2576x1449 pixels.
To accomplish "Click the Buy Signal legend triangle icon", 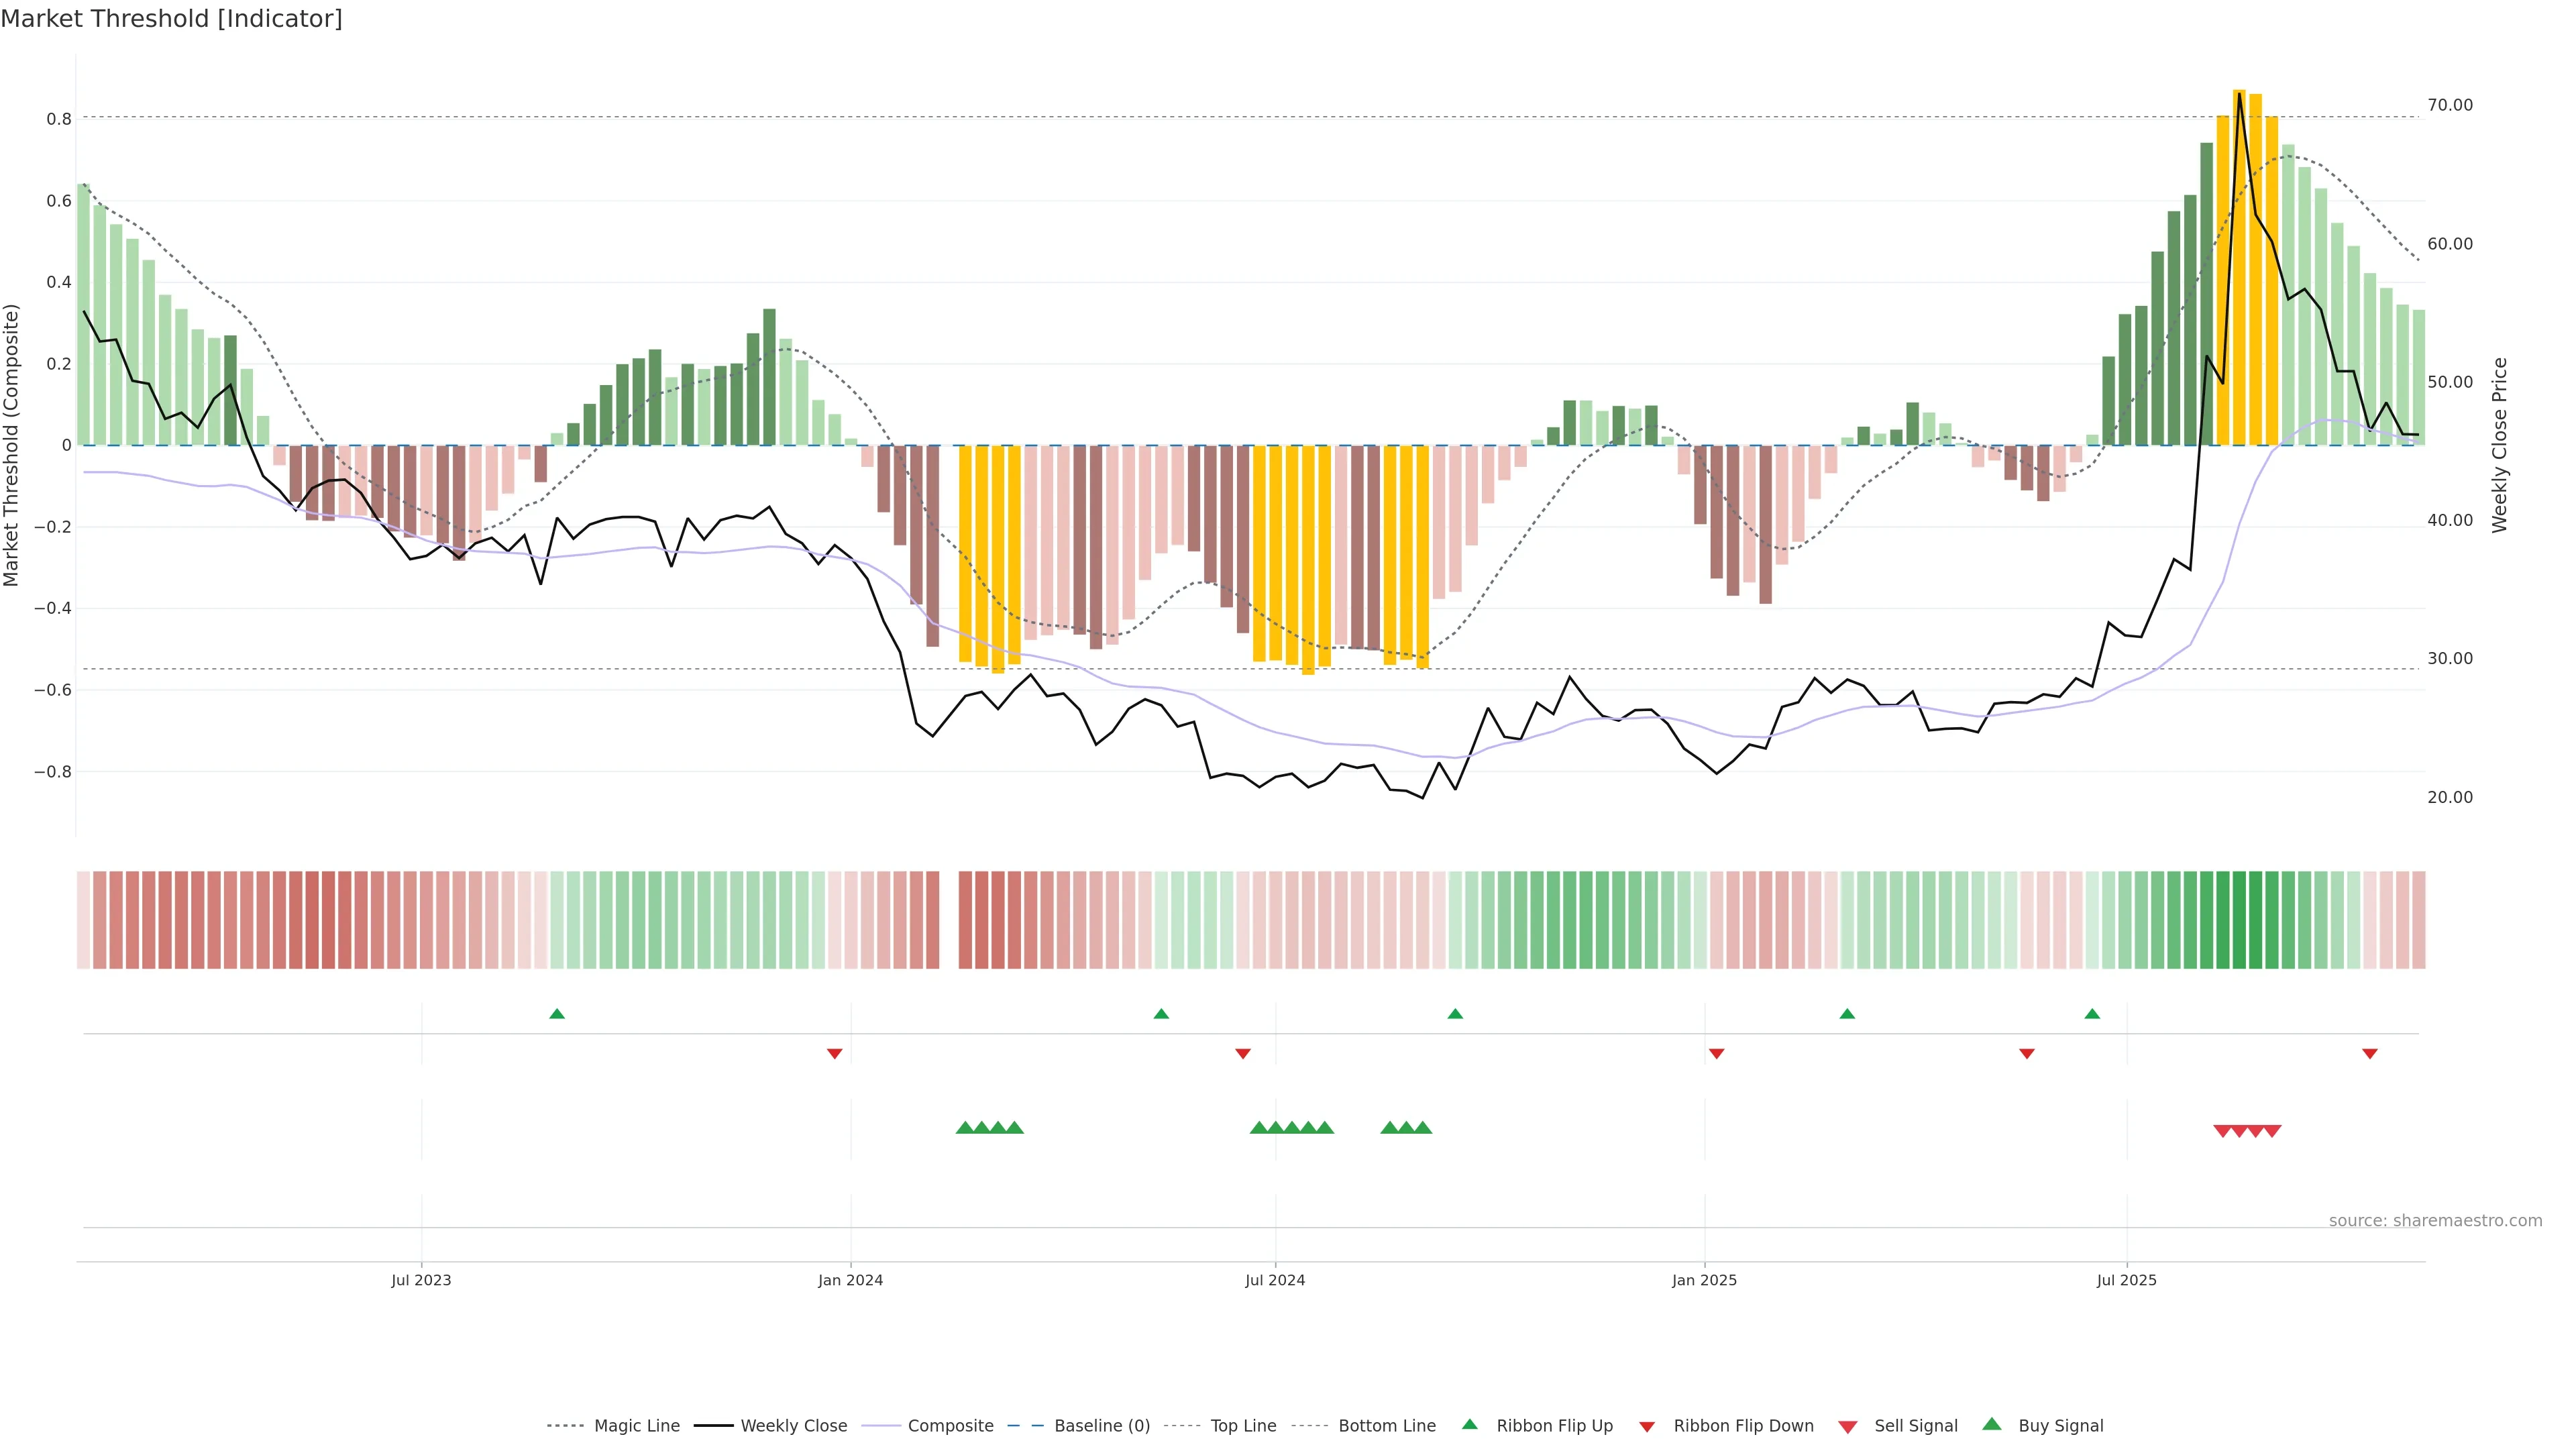I will [1991, 1424].
